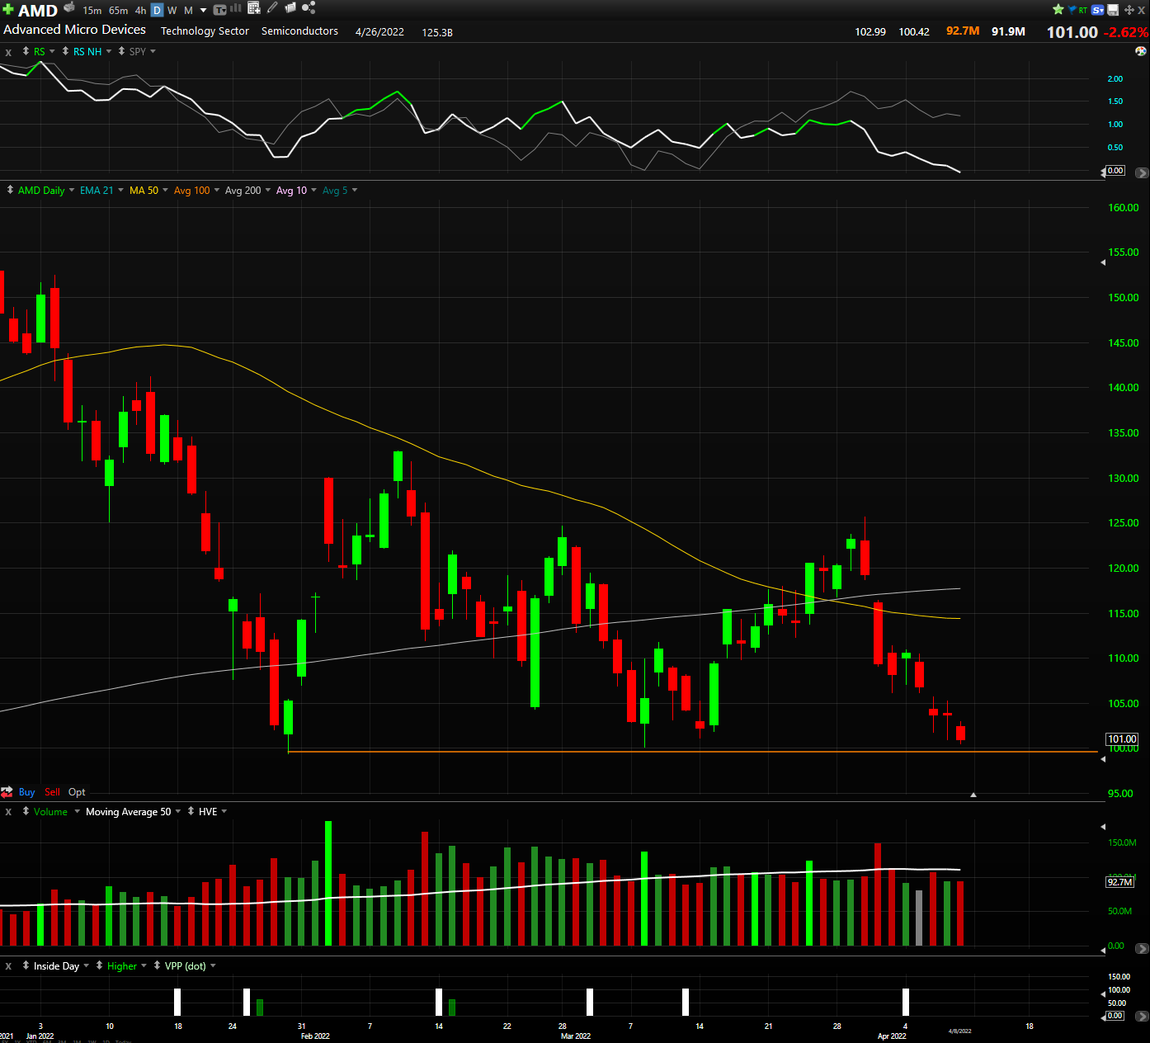Select the Daily D timeframe
Viewport: 1150px width, 1043px height.
point(158,11)
